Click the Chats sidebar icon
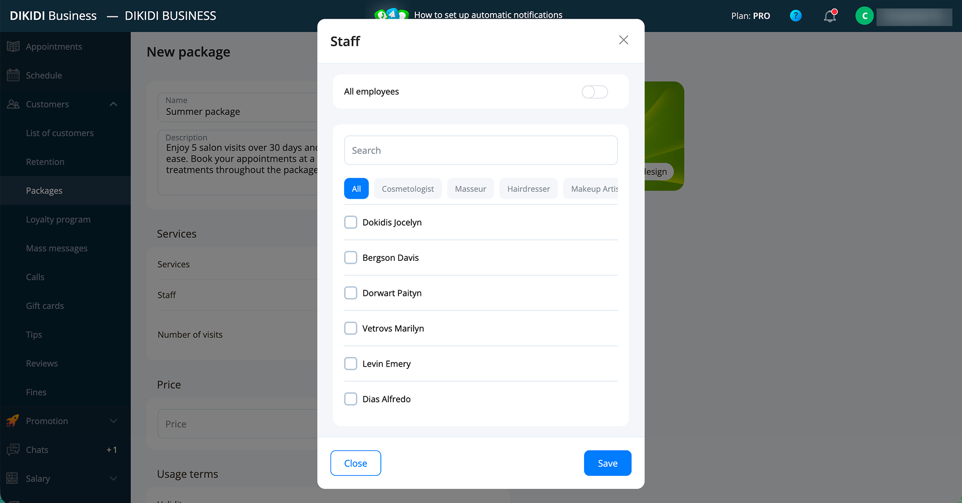This screenshot has height=503, width=962. click(x=13, y=450)
